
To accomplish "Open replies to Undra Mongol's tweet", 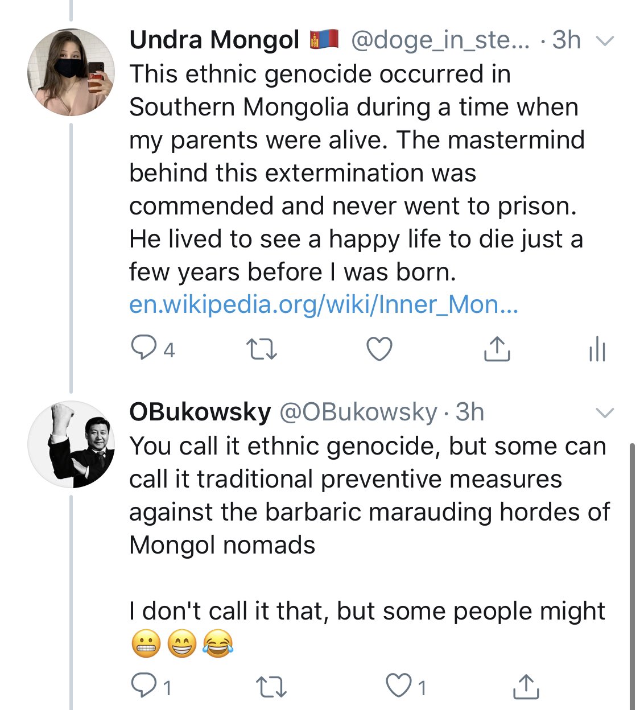I will pyautogui.click(x=146, y=349).
